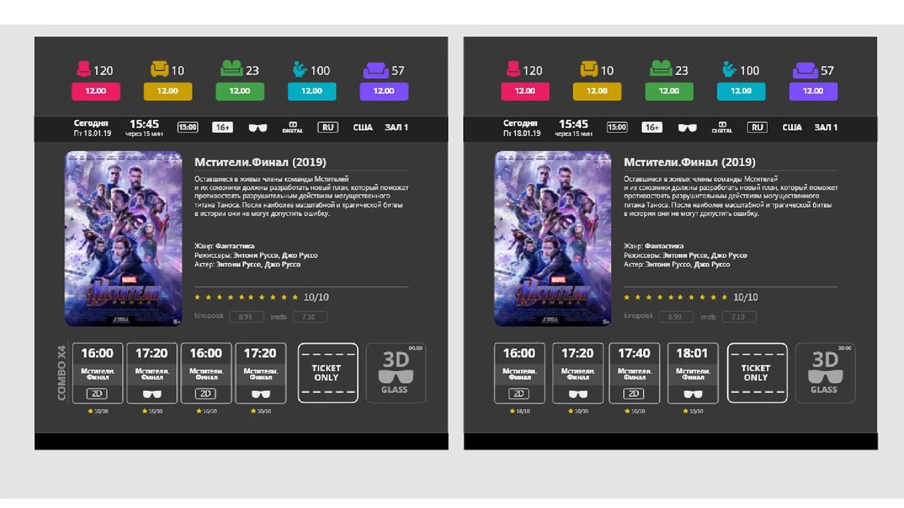Image resolution: width=904 pixels, height=508 pixels.
Task: Click the 10/10 star rating row in left panel
Action: point(262,297)
